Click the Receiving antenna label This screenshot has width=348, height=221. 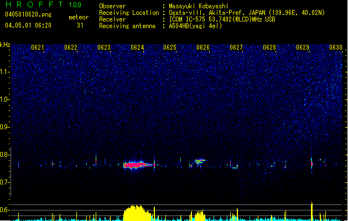(x=127, y=26)
